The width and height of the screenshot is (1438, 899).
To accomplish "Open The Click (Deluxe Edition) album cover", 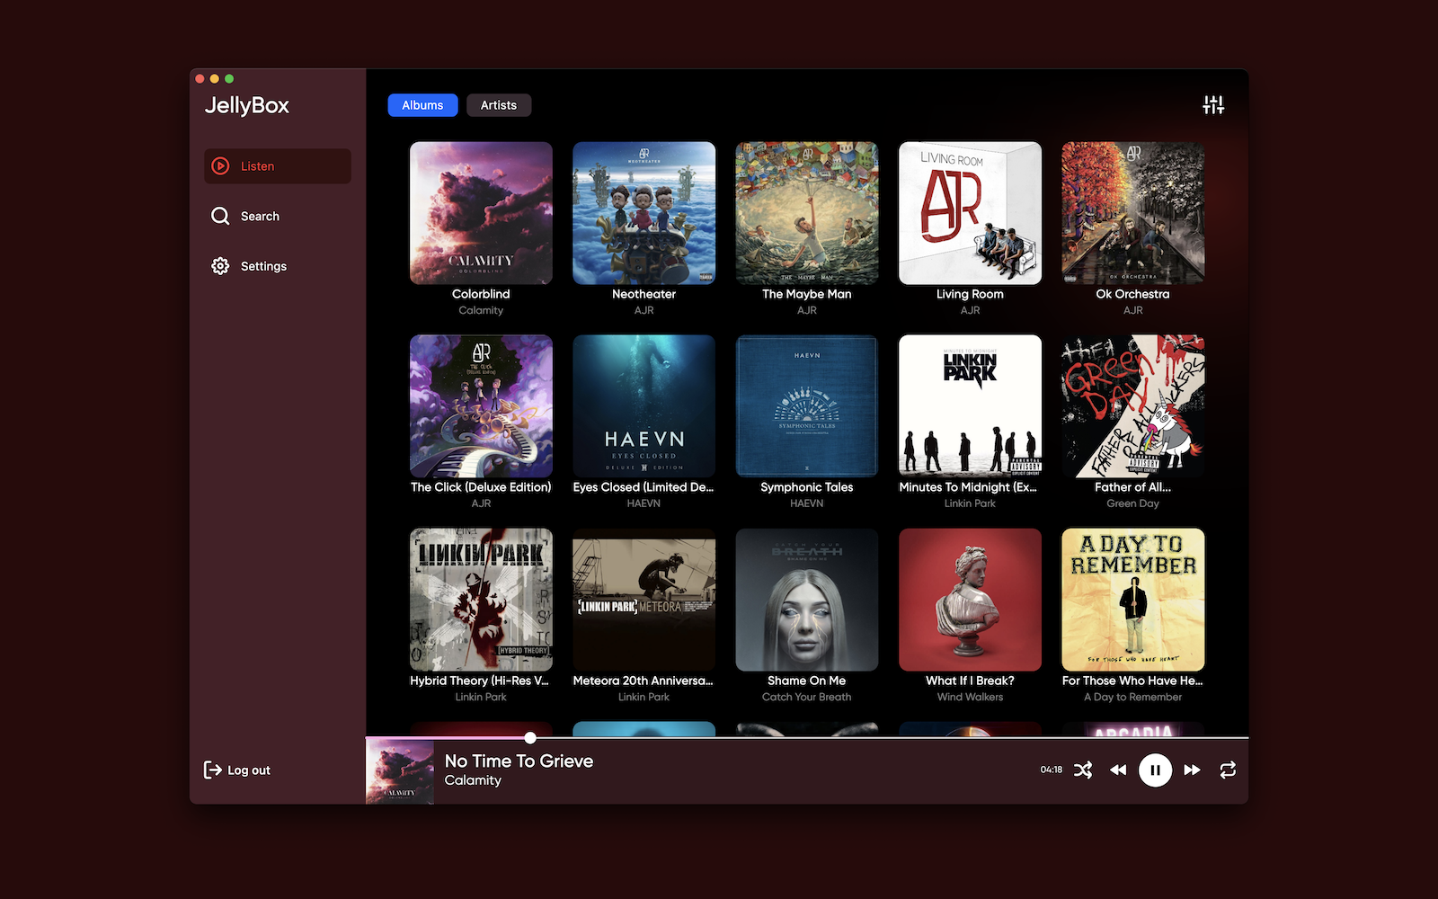I will (481, 406).
